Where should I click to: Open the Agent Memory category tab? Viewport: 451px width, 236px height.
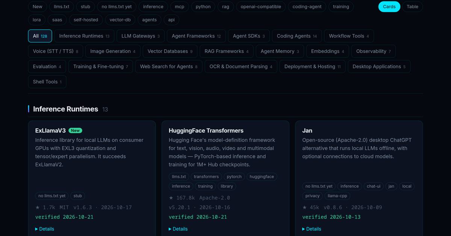coord(280,51)
